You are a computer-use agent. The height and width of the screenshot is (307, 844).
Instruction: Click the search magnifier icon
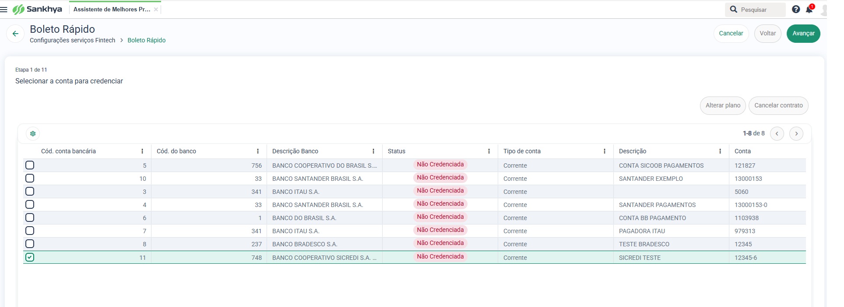click(734, 9)
